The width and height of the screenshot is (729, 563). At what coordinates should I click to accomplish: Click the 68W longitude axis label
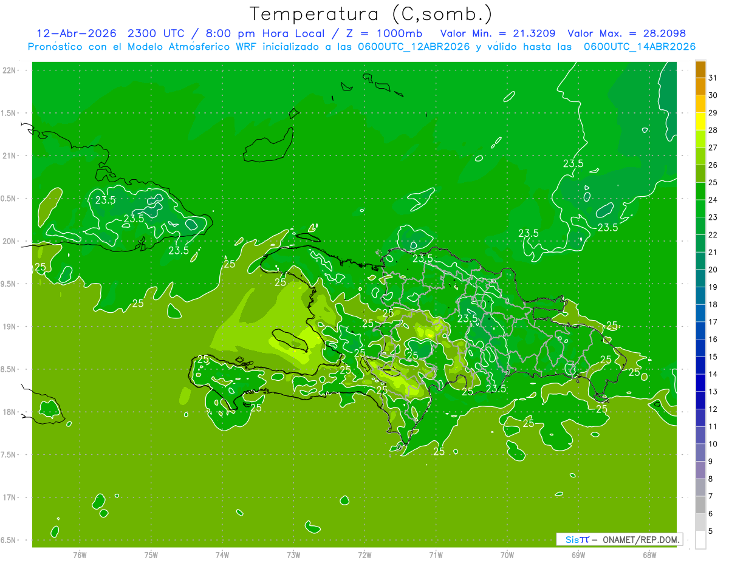(x=649, y=555)
